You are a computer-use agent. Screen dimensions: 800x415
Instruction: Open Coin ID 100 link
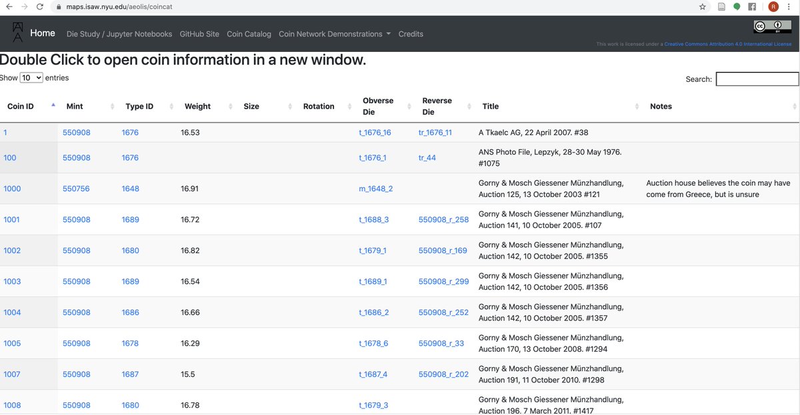[10, 158]
